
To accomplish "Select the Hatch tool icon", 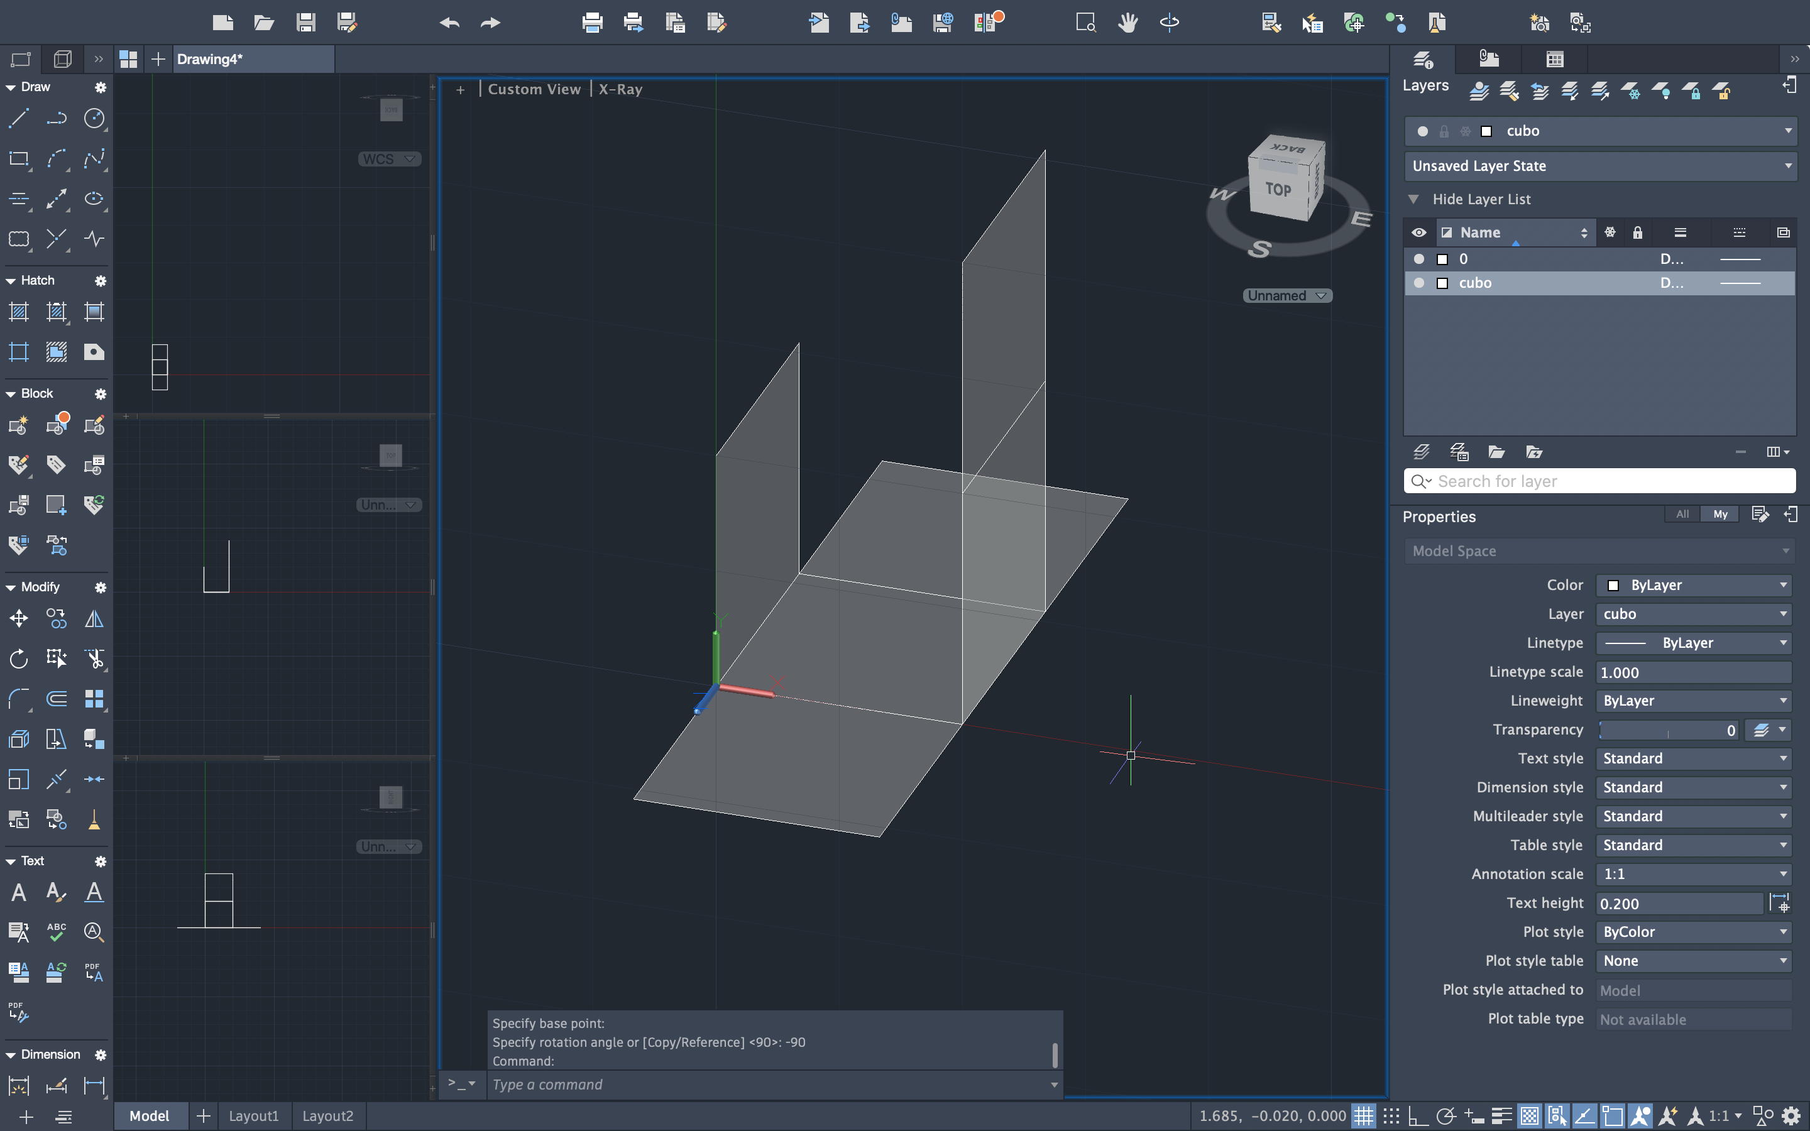I will pos(19,311).
